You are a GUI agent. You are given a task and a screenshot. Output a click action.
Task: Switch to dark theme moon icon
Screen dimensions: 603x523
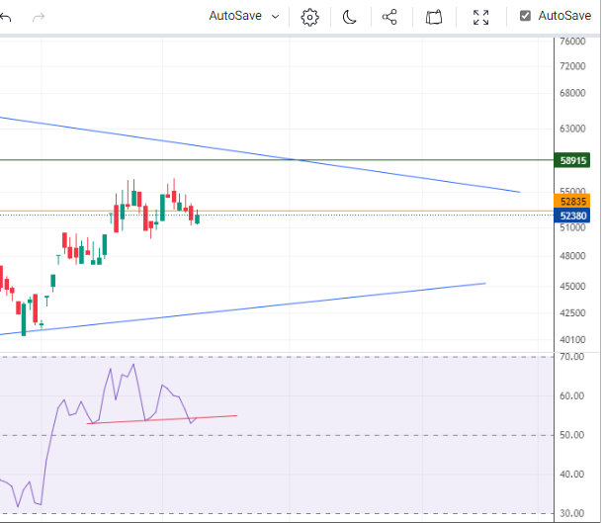pyautogui.click(x=349, y=18)
